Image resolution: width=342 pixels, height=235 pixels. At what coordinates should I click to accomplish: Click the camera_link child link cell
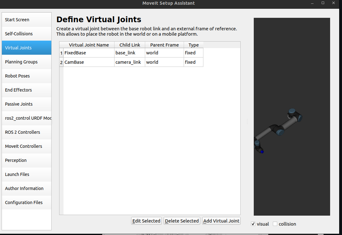(x=129, y=62)
